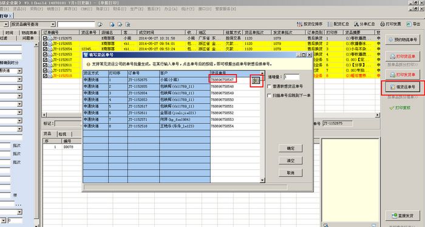This screenshot has height=227, width=425.
Task: Click the right arrow of the main list's horizontal scrollbar
Action: (x=377, y=115)
